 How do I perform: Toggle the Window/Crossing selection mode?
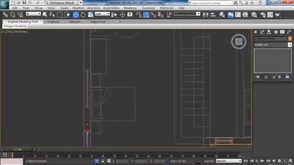click(67, 15)
